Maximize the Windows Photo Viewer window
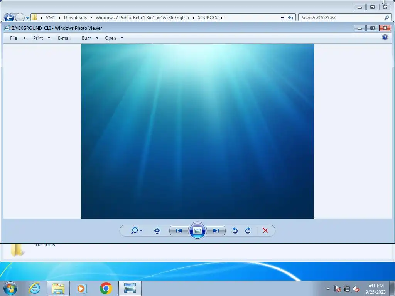395x296 pixels. coord(372,28)
